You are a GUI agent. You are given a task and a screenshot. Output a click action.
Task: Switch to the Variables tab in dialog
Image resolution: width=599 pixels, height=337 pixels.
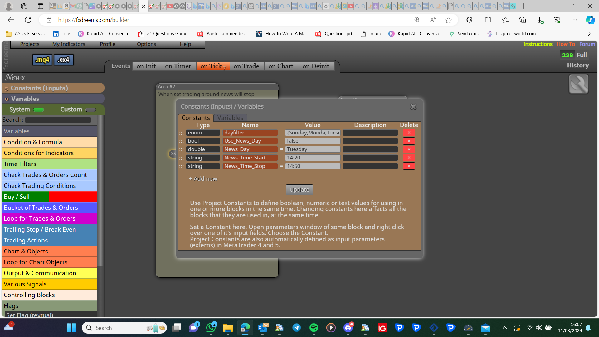coord(230,118)
